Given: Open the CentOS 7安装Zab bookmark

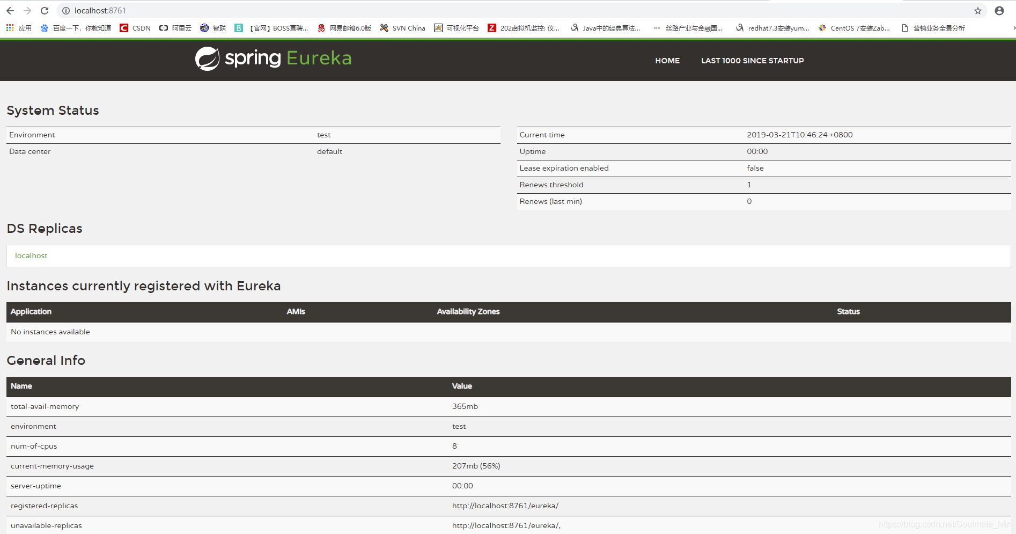Looking at the screenshot, I should tap(854, 28).
